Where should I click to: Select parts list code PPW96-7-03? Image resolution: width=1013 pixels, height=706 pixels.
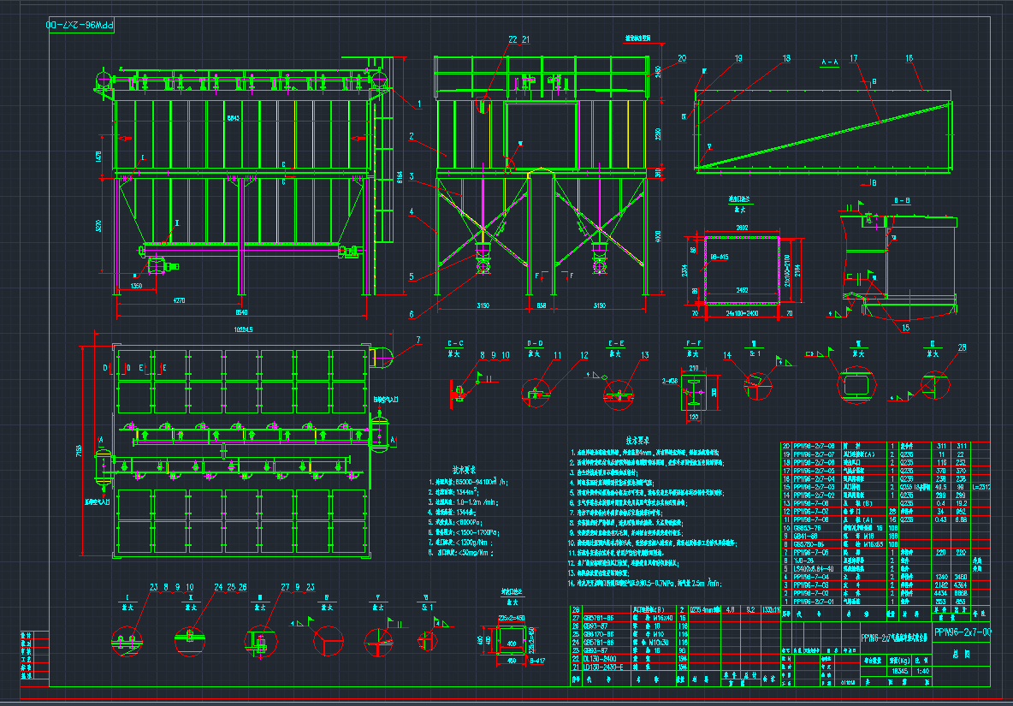click(x=811, y=585)
